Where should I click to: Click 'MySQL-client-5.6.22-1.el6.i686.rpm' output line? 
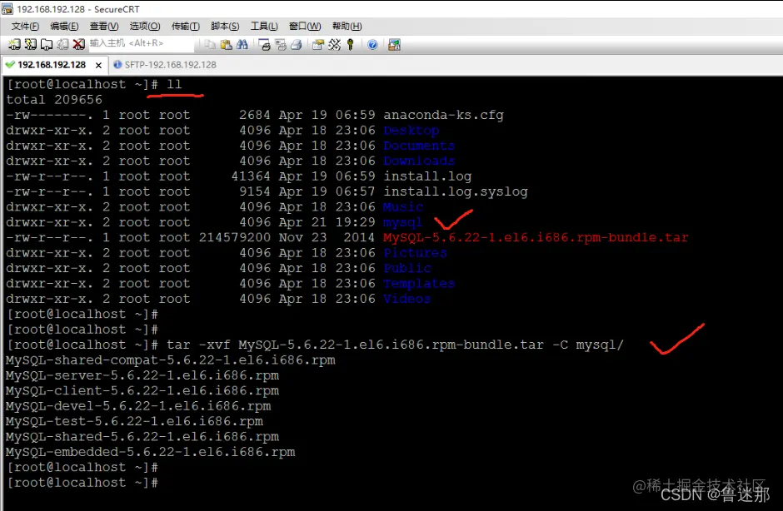[x=142, y=390]
